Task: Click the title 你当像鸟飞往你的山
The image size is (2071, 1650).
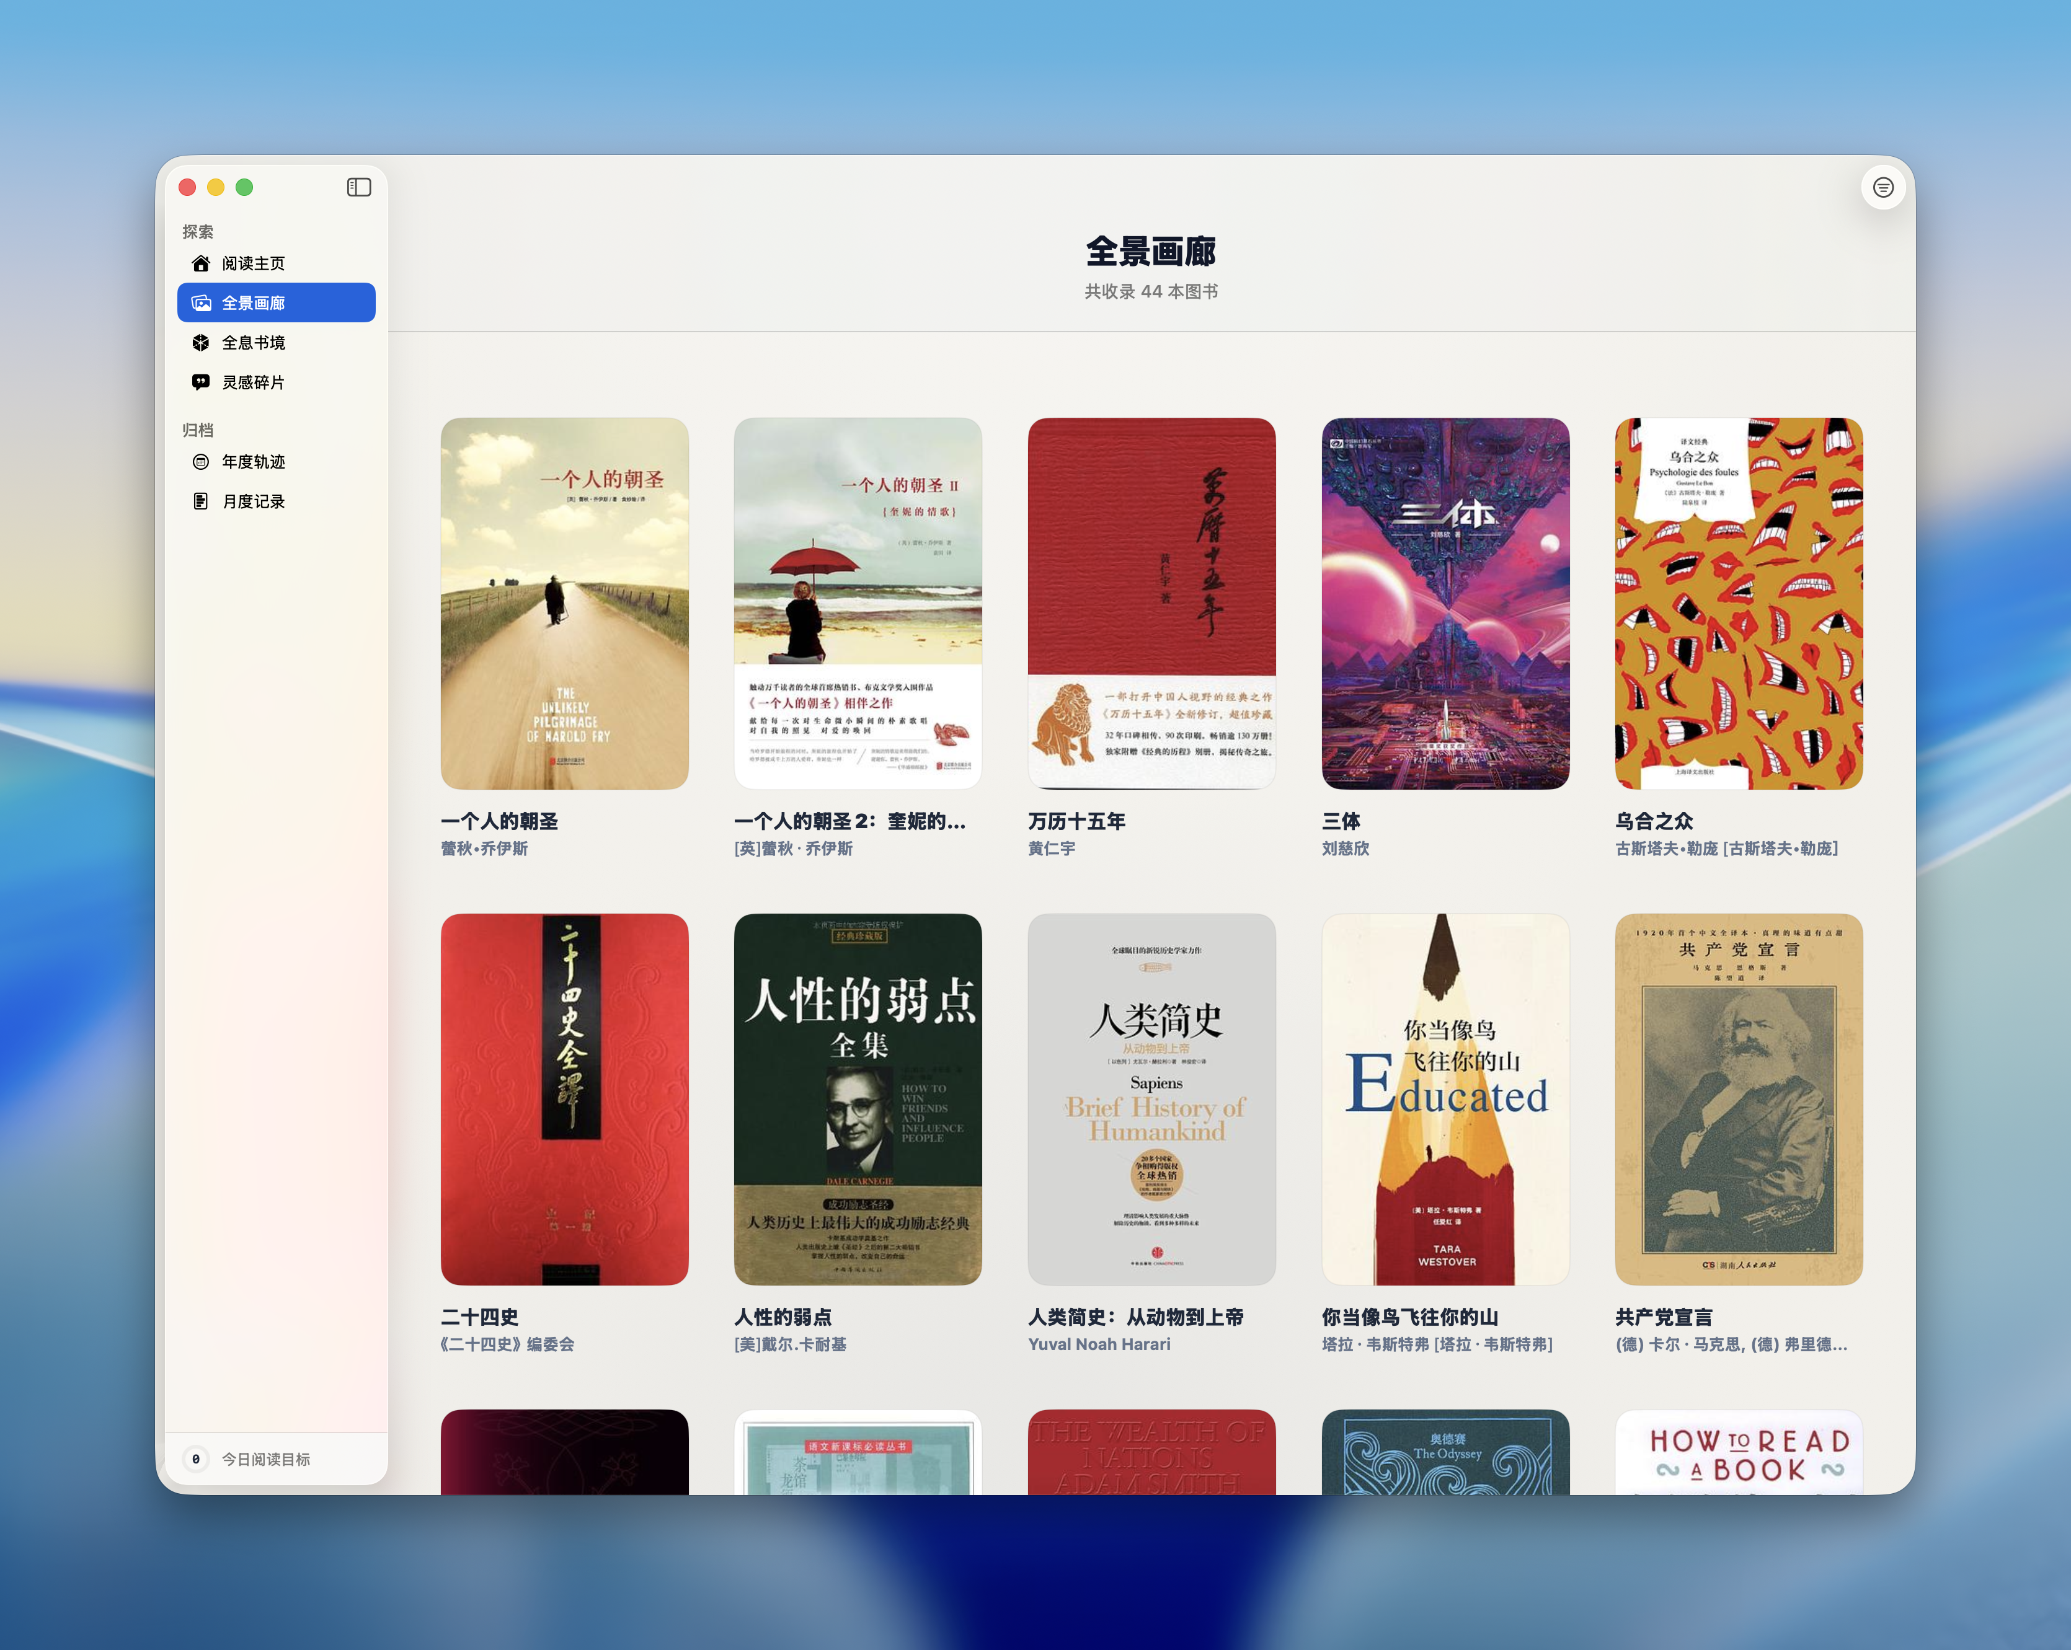Action: (1410, 1317)
